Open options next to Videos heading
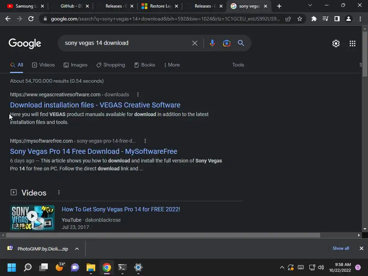This screenshot has height=276, width=368. [59, 193]
